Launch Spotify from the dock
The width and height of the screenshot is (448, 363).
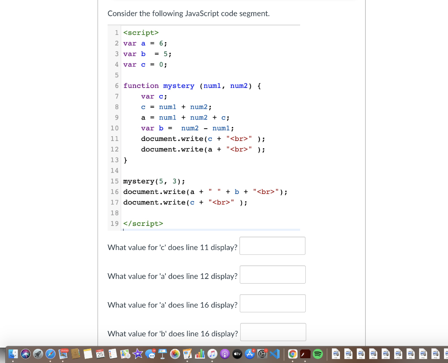[x=318, y=354]
